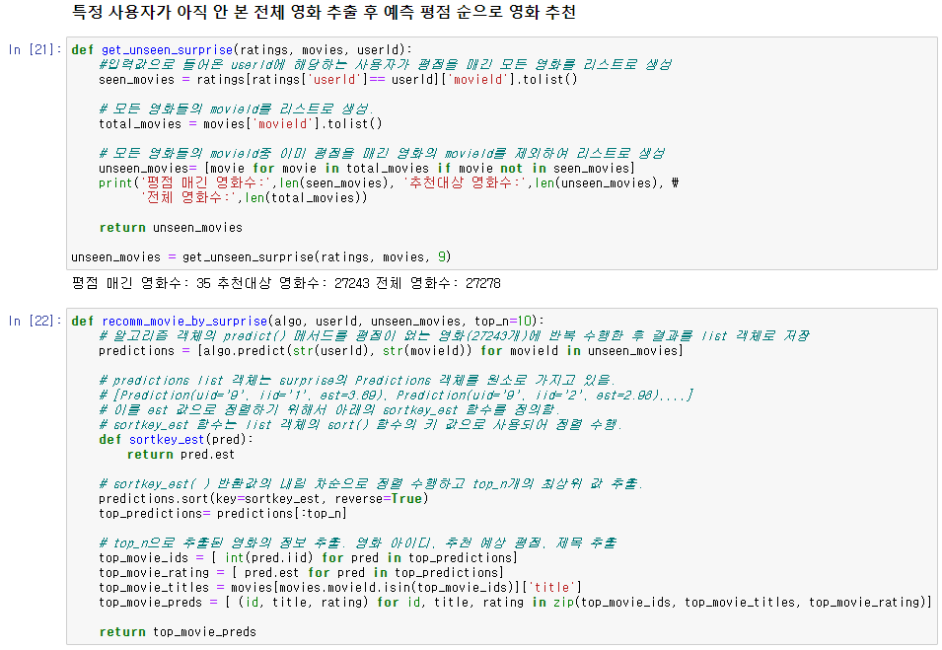The width and height of the screenshot is (942, 650).
Task: Click the comment containing Prediction(uid='9', iid='1'
Action: (396, 395)
